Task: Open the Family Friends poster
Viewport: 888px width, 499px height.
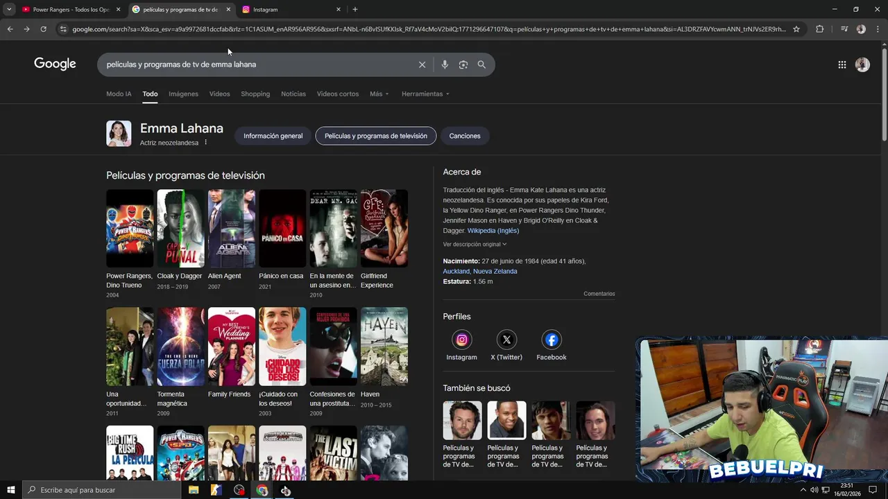Action: point(232,347)
